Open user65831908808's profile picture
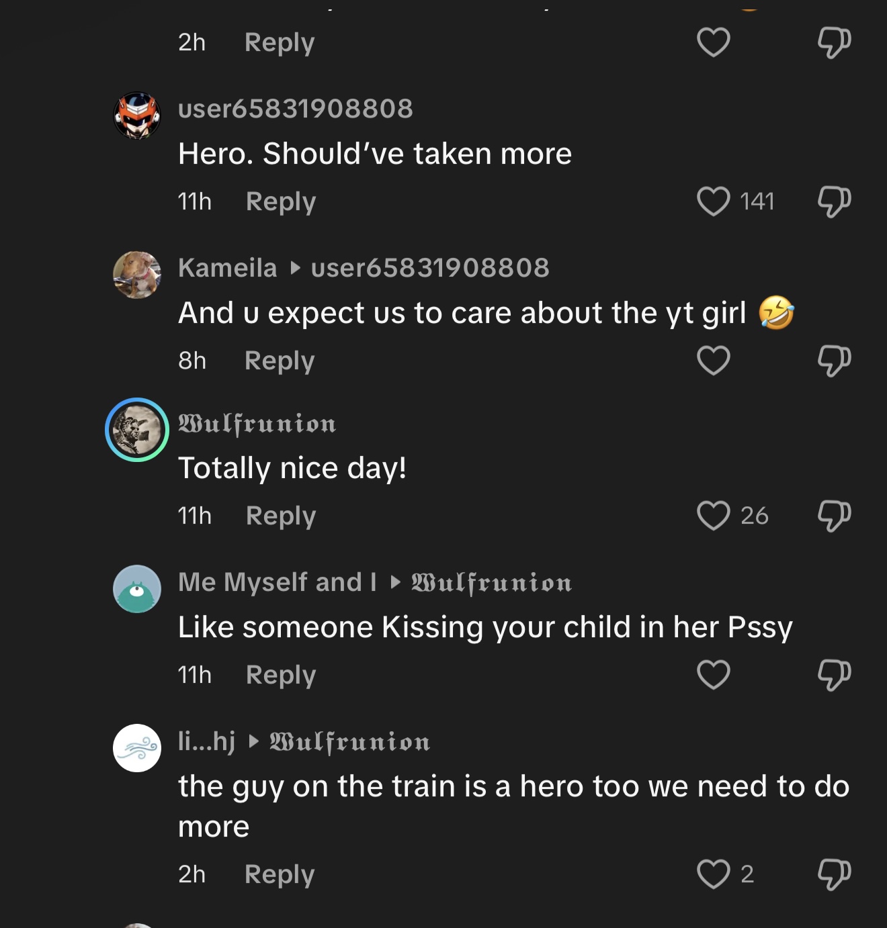887x928 pixels. tap(137, 115)
